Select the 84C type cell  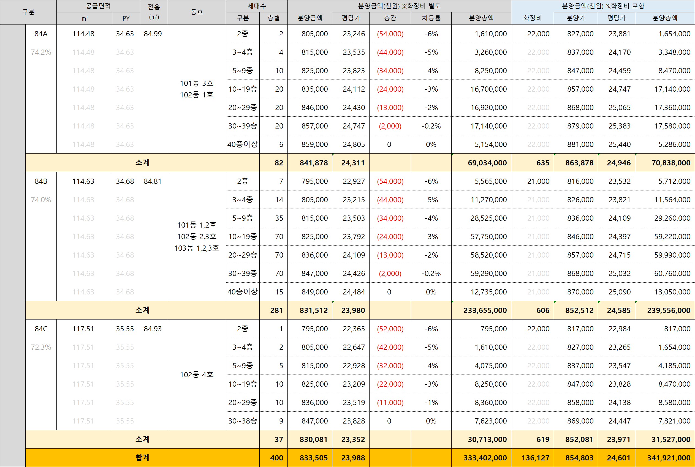click(x=41, y=329)
